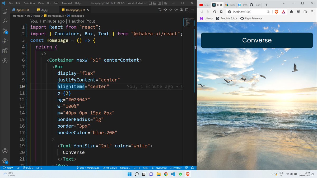
Task: Click the browser back arrow
Action: (201, 12)
